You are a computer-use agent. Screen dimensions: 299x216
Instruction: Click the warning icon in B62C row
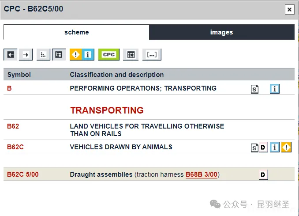pos(287,148)
